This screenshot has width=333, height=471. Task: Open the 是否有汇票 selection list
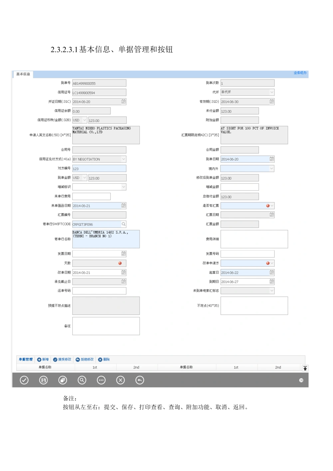(x=271, y=205)
